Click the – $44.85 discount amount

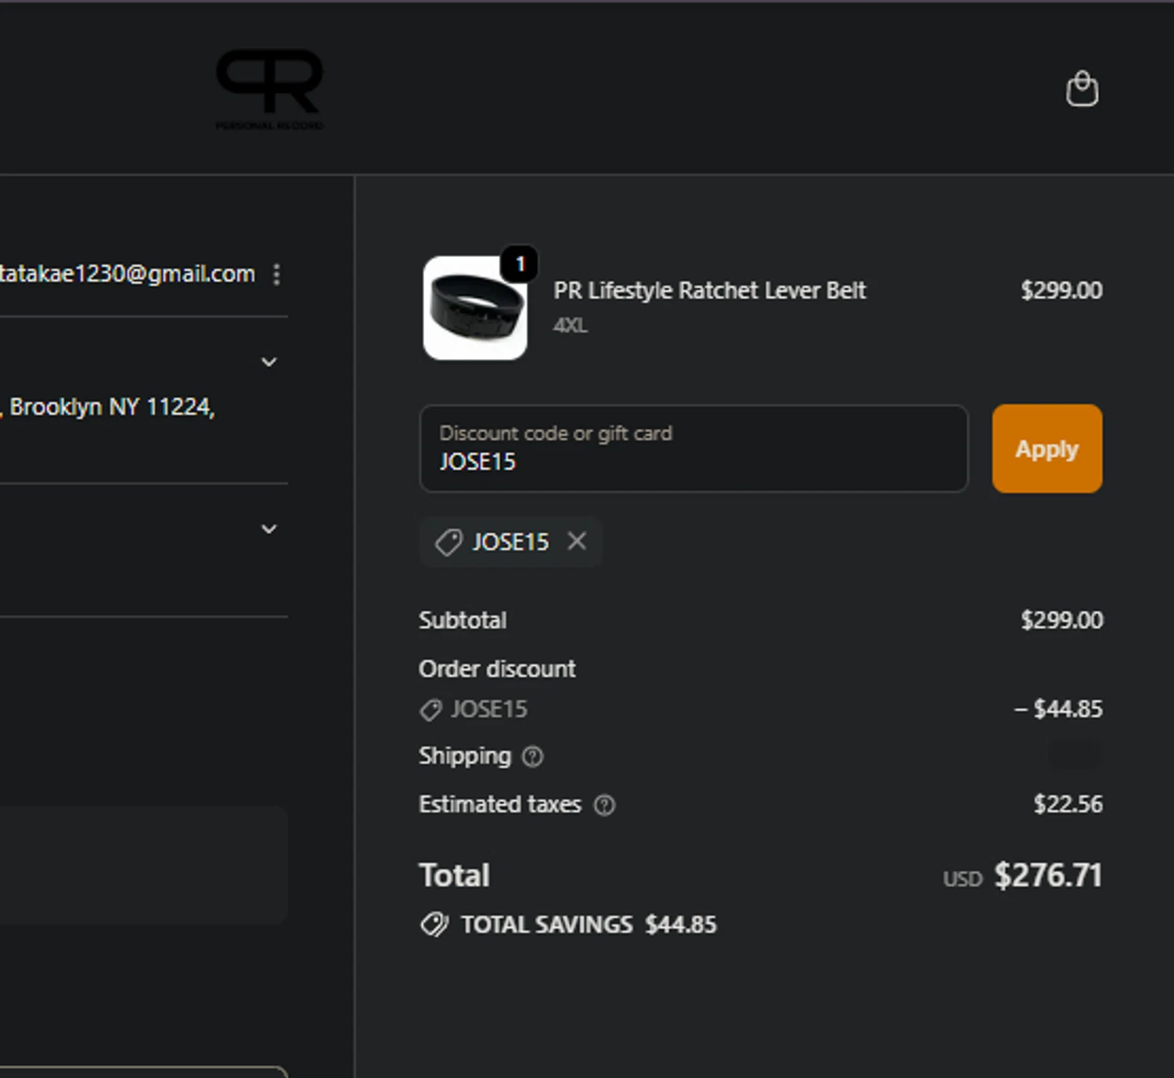(1058, 709)
